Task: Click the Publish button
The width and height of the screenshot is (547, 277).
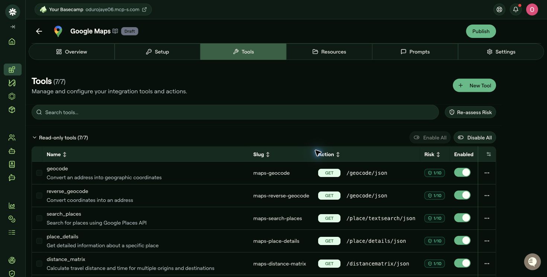Action: (x=481, y=31)
